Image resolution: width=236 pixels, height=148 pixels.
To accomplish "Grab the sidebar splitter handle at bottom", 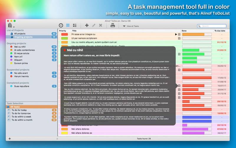I will (57, 139).
